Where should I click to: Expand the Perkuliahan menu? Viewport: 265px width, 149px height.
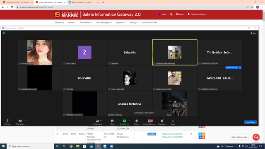86,22
